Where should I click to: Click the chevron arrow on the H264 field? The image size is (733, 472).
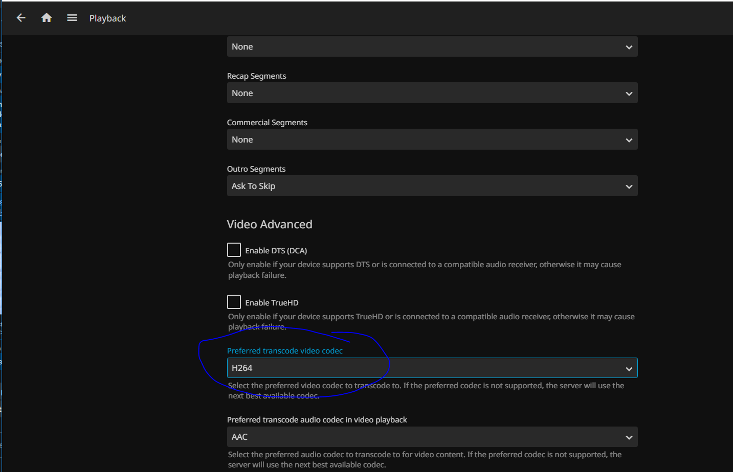click(629, 369)
